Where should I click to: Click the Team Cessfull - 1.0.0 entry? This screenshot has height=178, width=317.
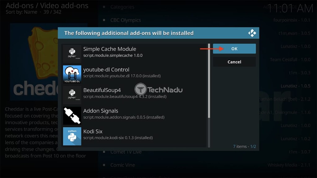click(290, 60)
